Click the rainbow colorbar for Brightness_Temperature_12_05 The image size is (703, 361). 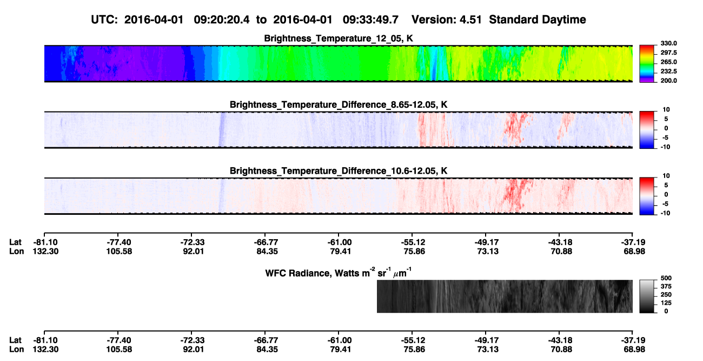(x=646, y=63)
